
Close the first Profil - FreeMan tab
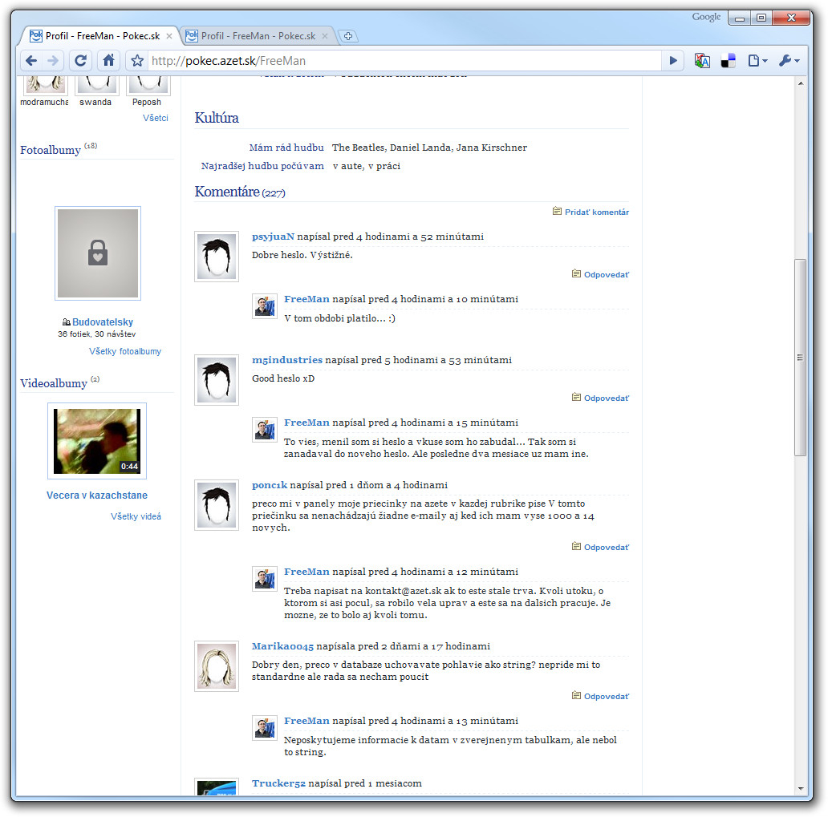click(169, 36)
